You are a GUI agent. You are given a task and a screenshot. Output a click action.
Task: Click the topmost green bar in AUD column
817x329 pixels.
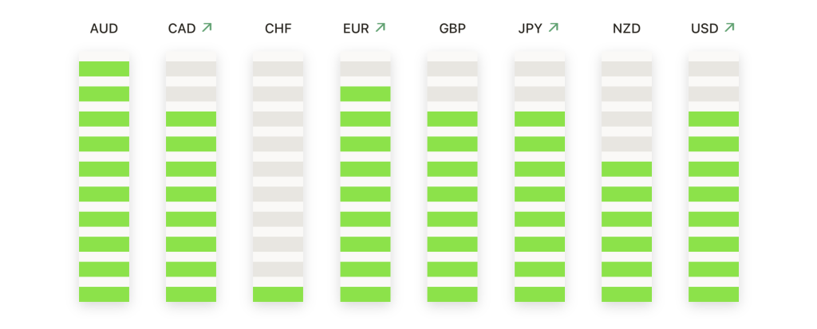[105, 69]
